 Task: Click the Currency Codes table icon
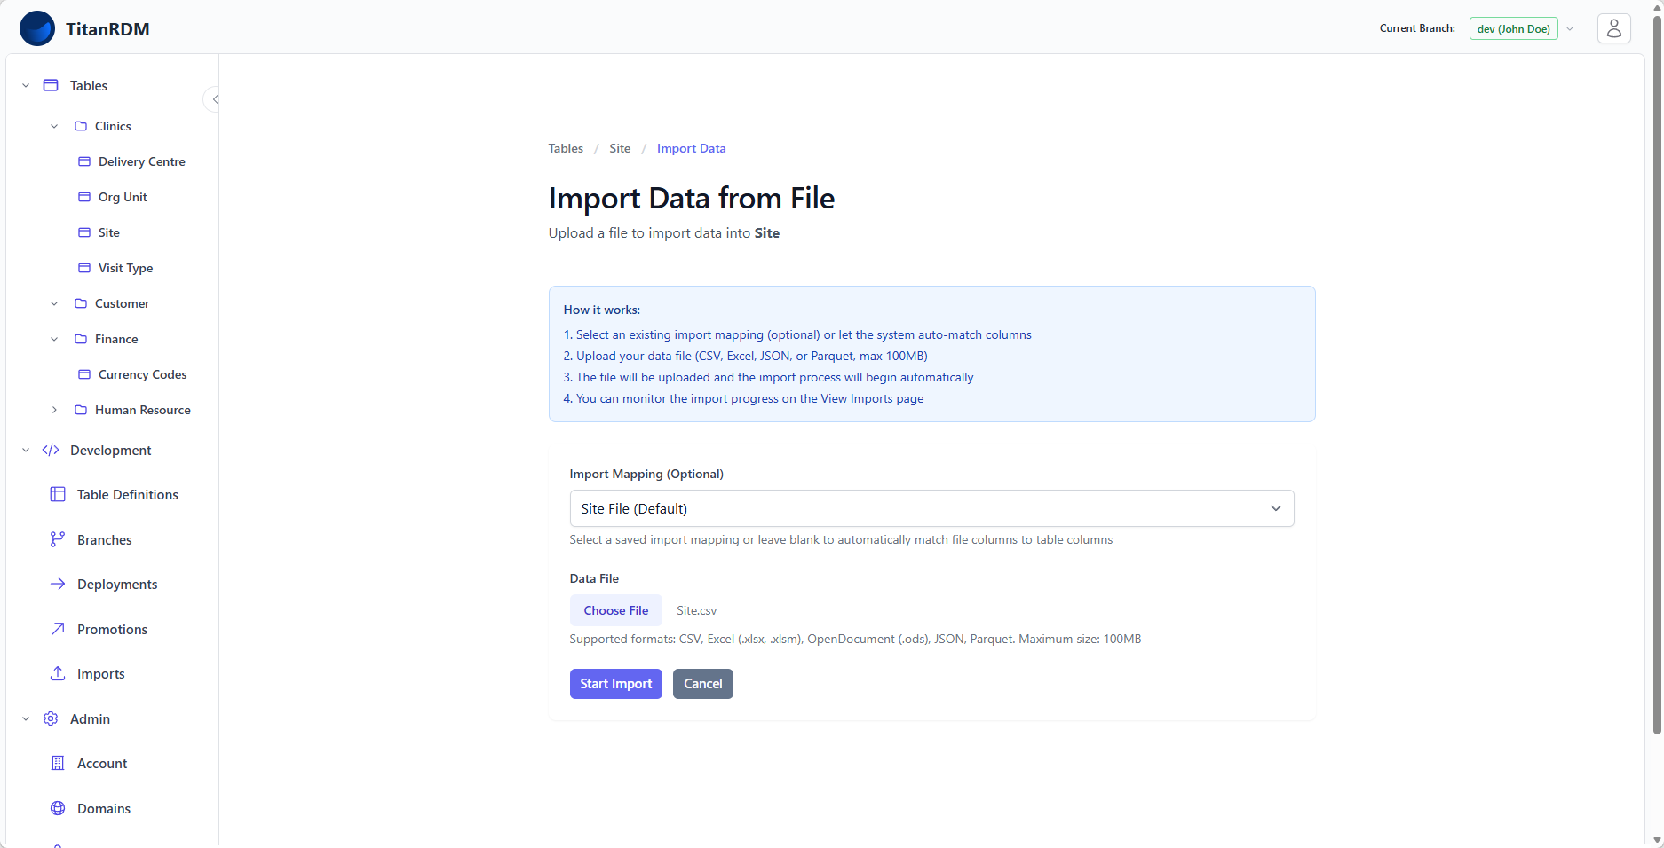[84, 374]
